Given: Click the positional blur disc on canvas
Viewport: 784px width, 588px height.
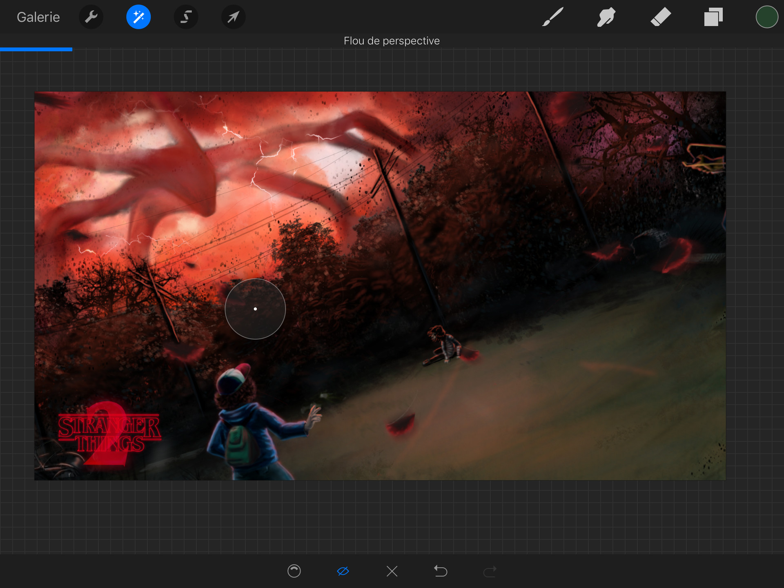Looking at the screenshot, I should (x=255, y=309).
